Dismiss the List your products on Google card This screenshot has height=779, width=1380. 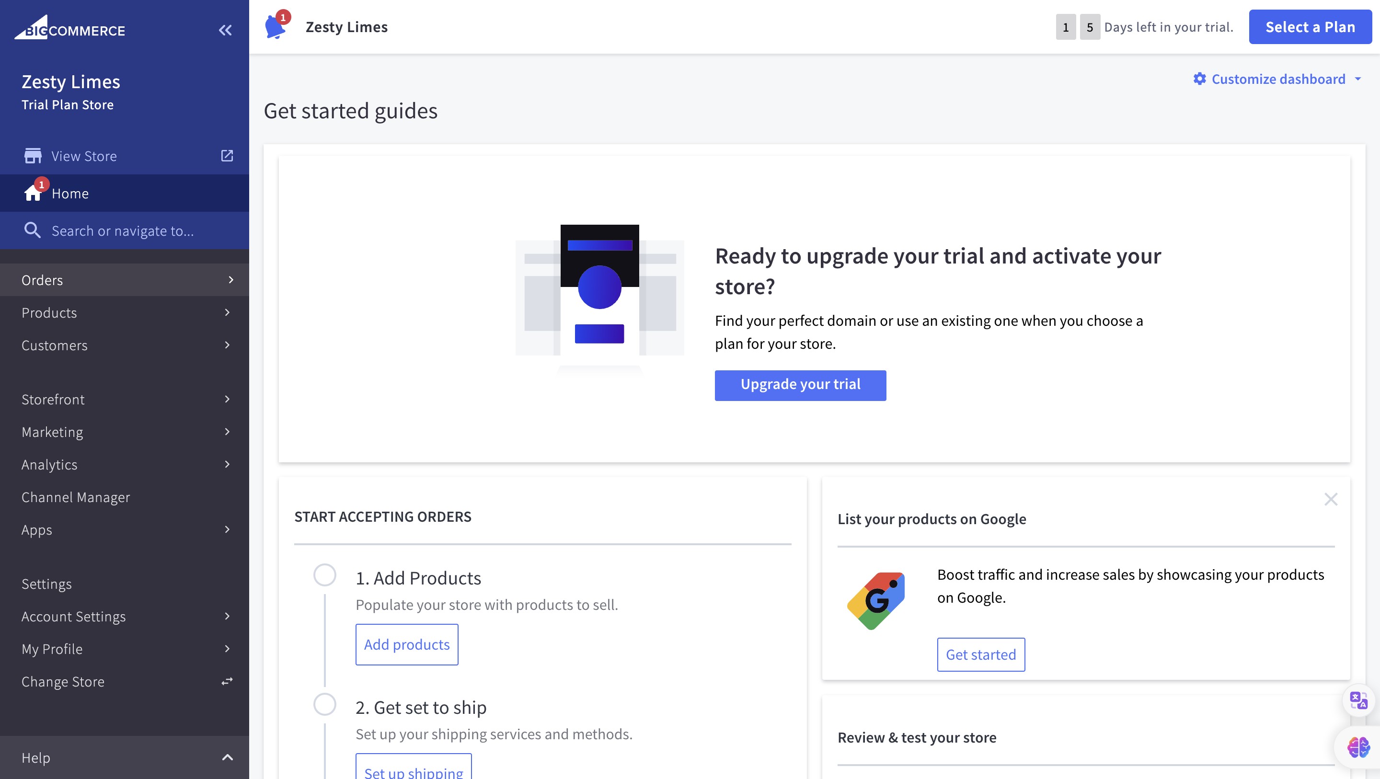[x=1331, y=499]
